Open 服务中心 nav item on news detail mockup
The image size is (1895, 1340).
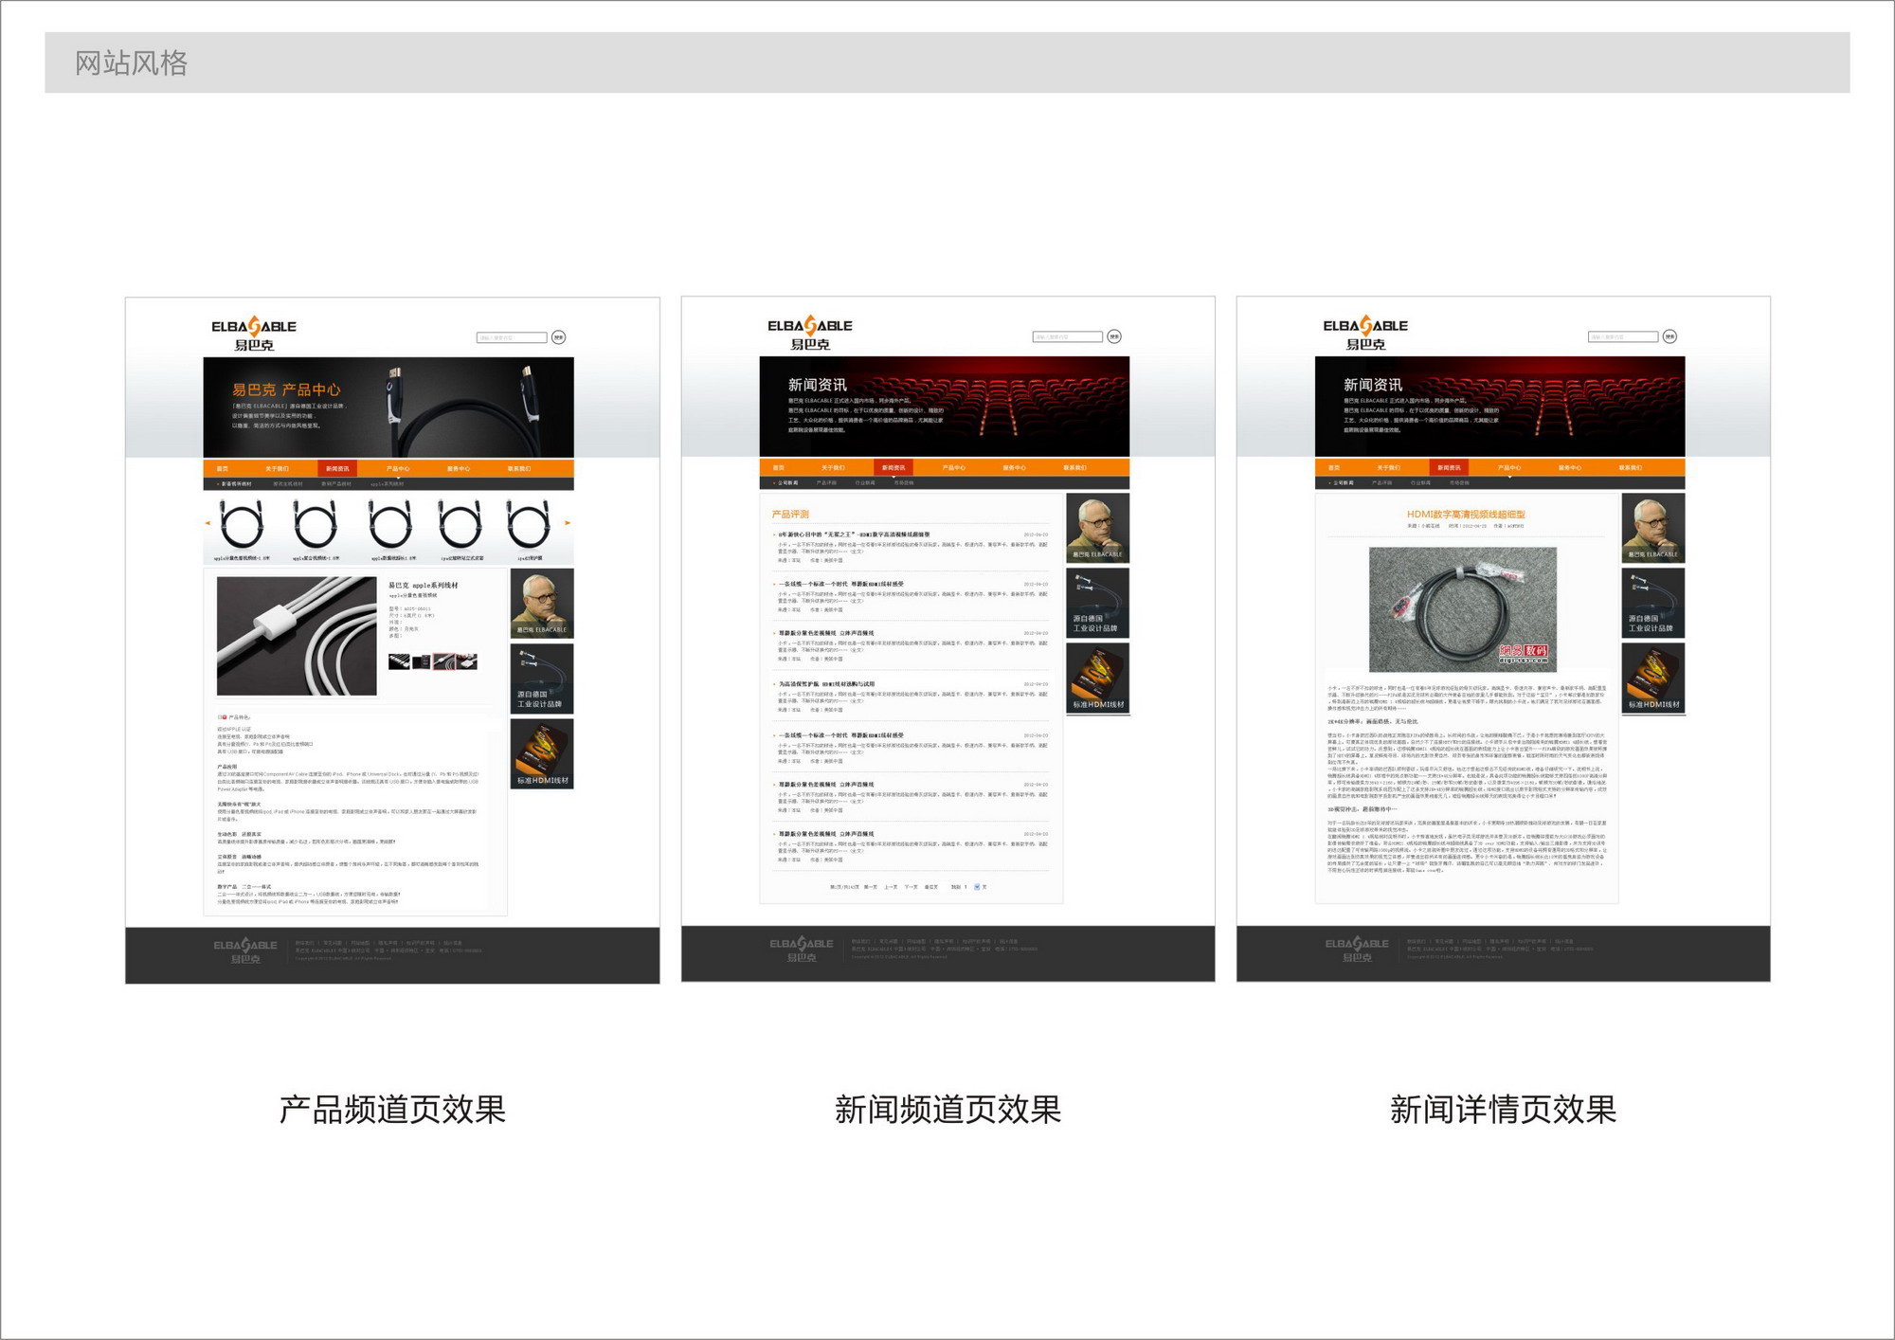pos(1570,468)
